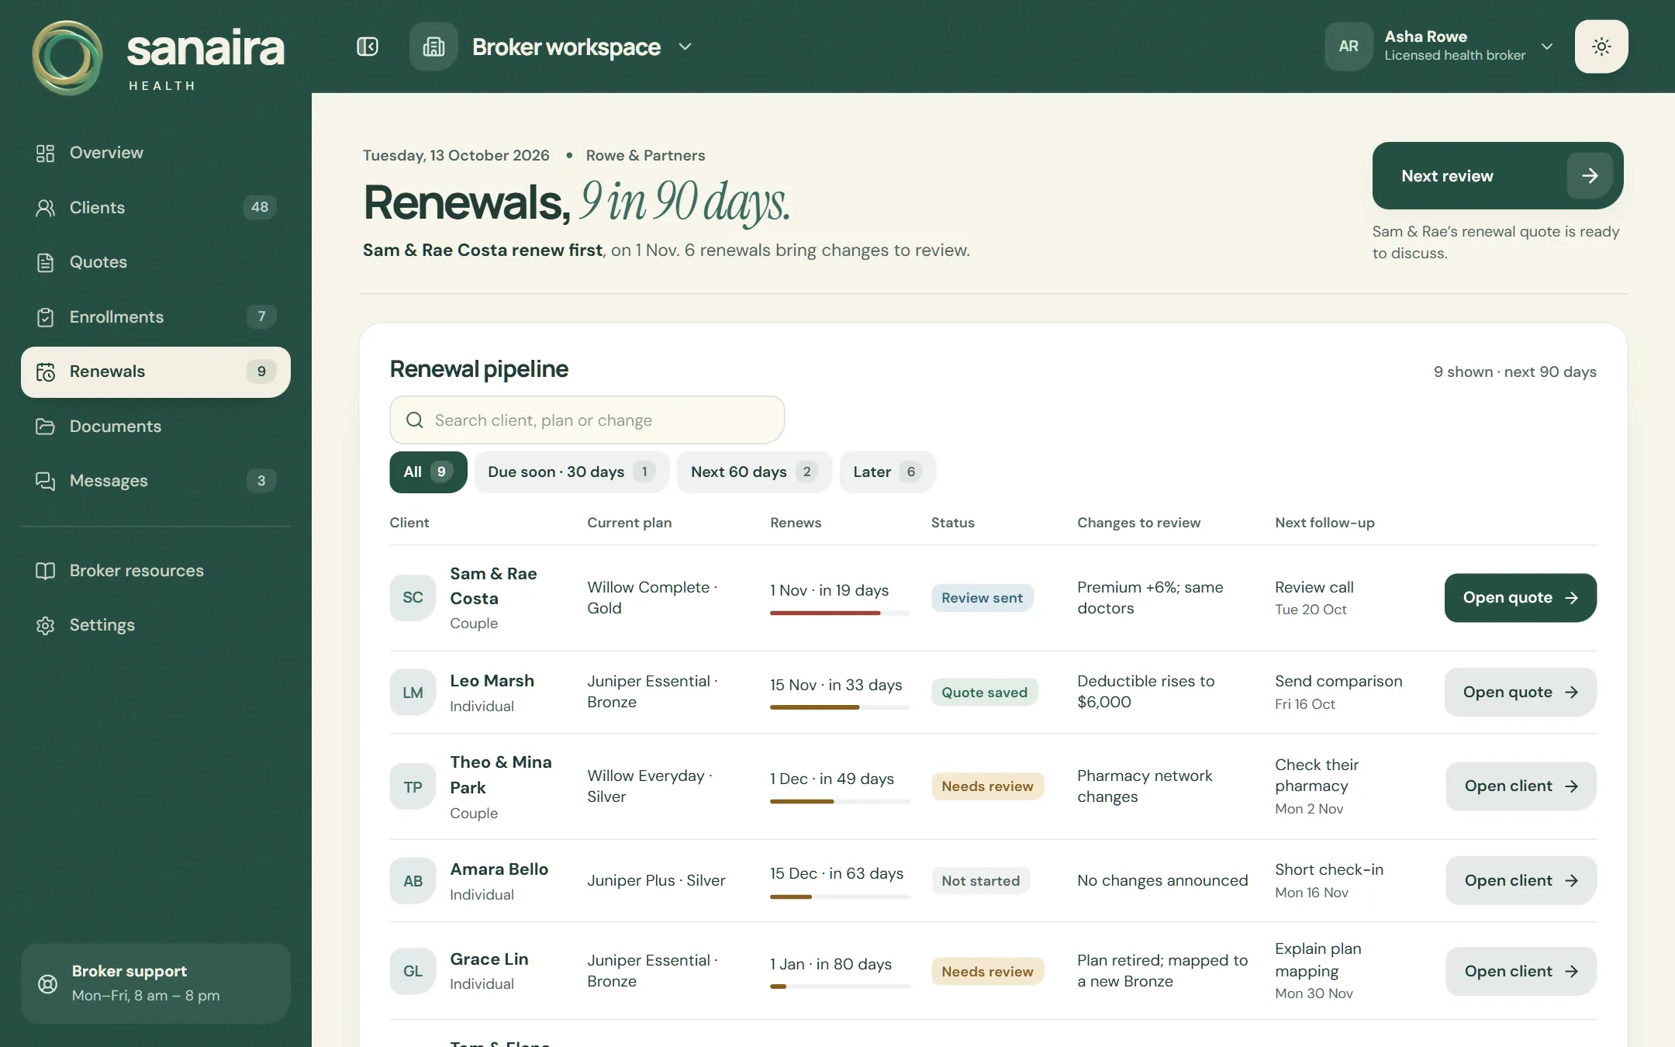Click the Review sent status badge
The height and width of the screenshot is (1047, 1675).
coord(982,598)
